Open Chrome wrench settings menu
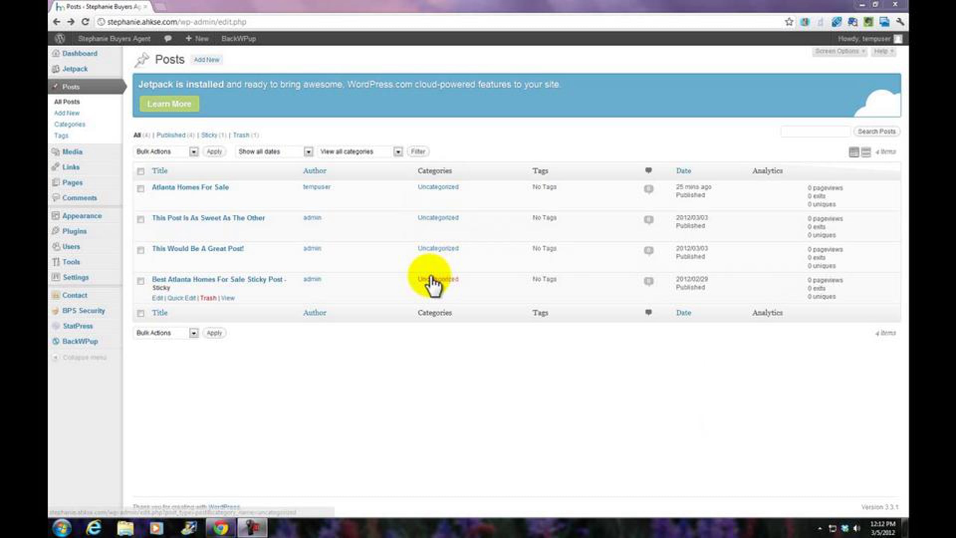Viewport: 956px width, 538px height. pos(900,22)
